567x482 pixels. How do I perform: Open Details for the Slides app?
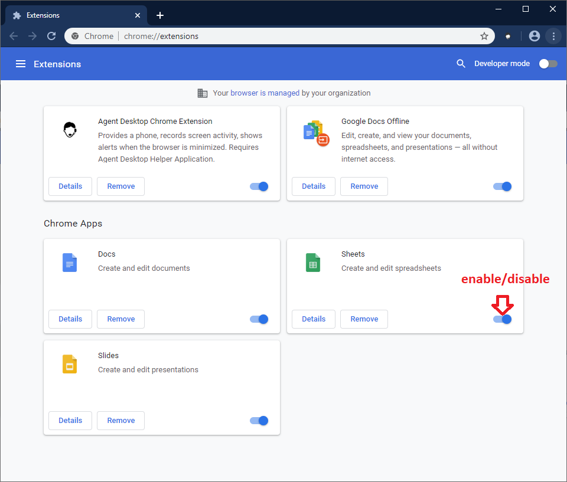click(70, 421)
